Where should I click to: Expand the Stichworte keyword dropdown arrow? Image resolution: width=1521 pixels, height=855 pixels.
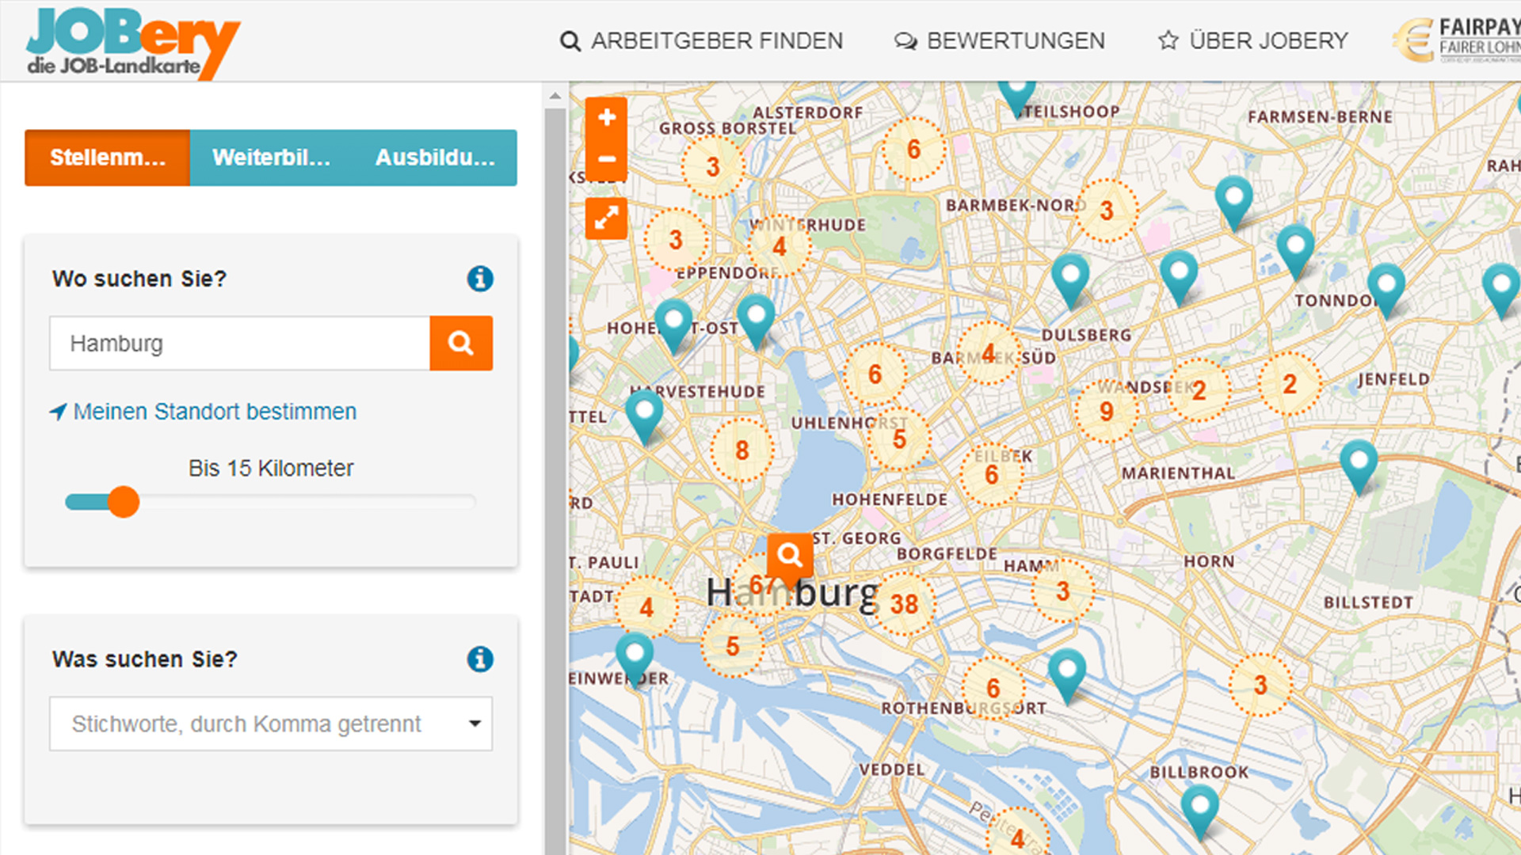point(475,724)
